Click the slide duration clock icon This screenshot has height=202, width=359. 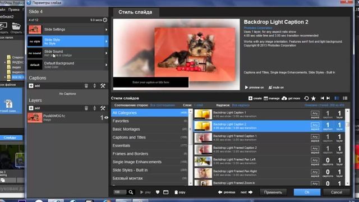click(105, 20)
